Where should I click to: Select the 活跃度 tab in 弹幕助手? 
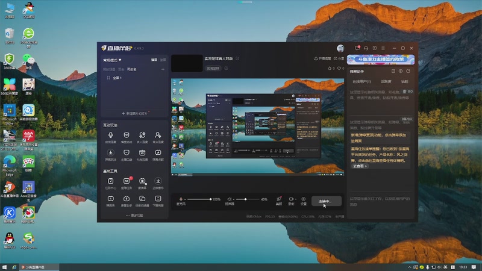point(386,81)
